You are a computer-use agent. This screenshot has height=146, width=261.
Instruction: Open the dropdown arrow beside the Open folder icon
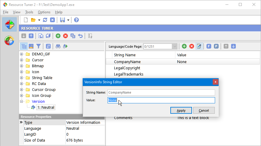[x=39, y=20]
